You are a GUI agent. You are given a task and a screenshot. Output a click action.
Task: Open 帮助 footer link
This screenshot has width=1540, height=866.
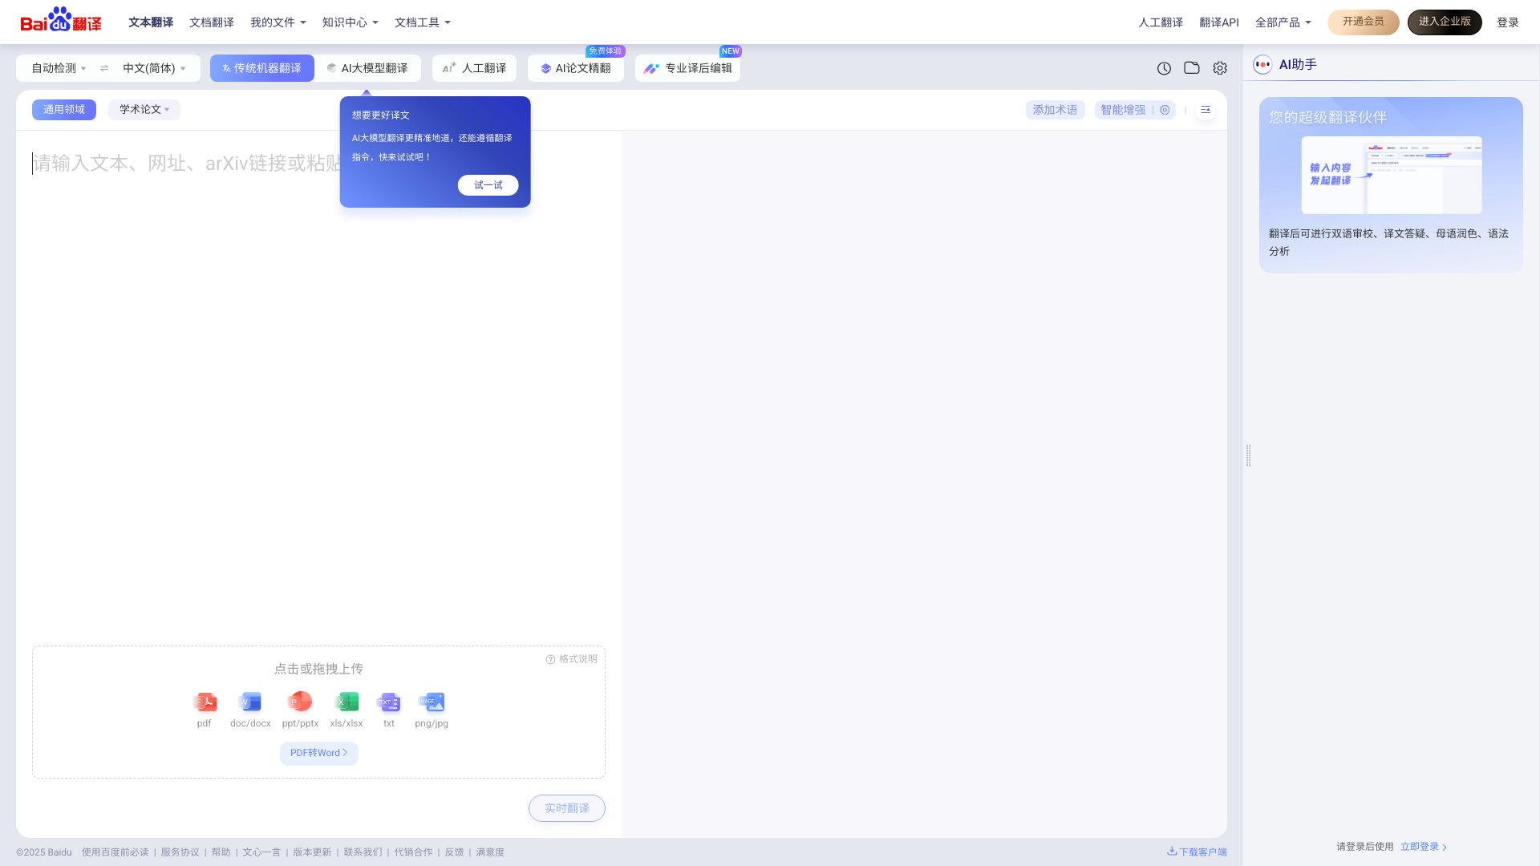coord(221,852)
